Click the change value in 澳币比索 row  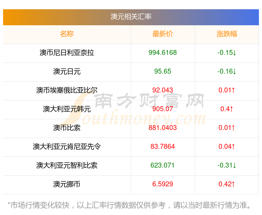pos(227,128)
